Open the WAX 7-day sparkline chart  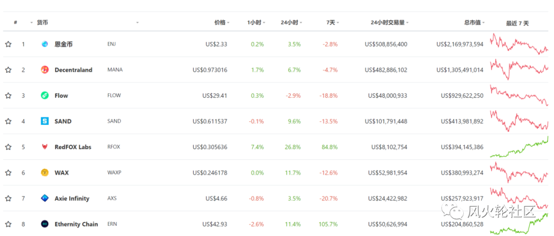click(x=519, y=173)
